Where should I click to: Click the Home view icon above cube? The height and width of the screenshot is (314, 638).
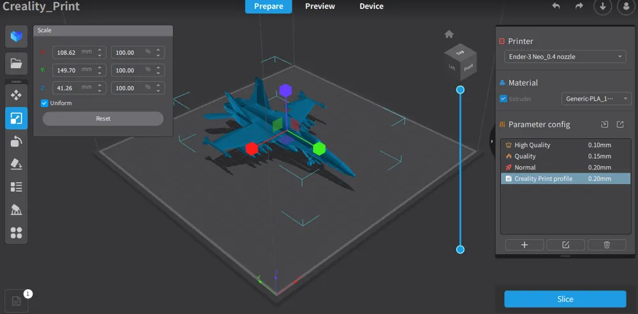pos(449,34)
